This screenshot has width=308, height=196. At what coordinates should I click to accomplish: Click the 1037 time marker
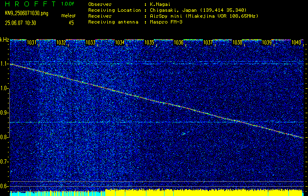[x=208, y=43]
